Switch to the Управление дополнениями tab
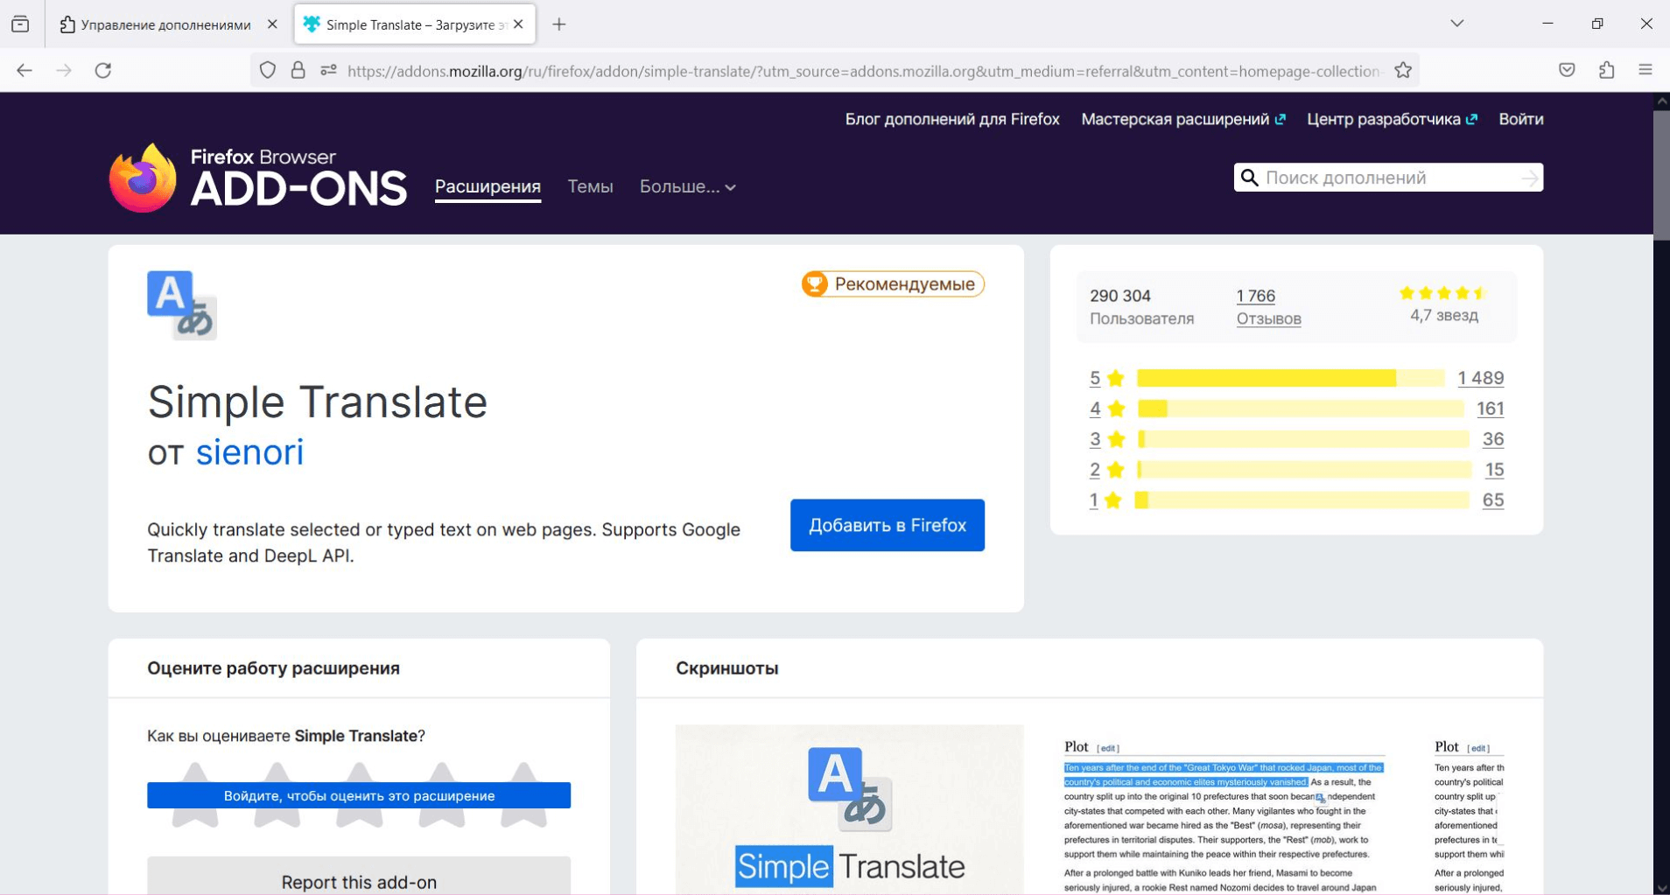 click(x=165, y=24)
